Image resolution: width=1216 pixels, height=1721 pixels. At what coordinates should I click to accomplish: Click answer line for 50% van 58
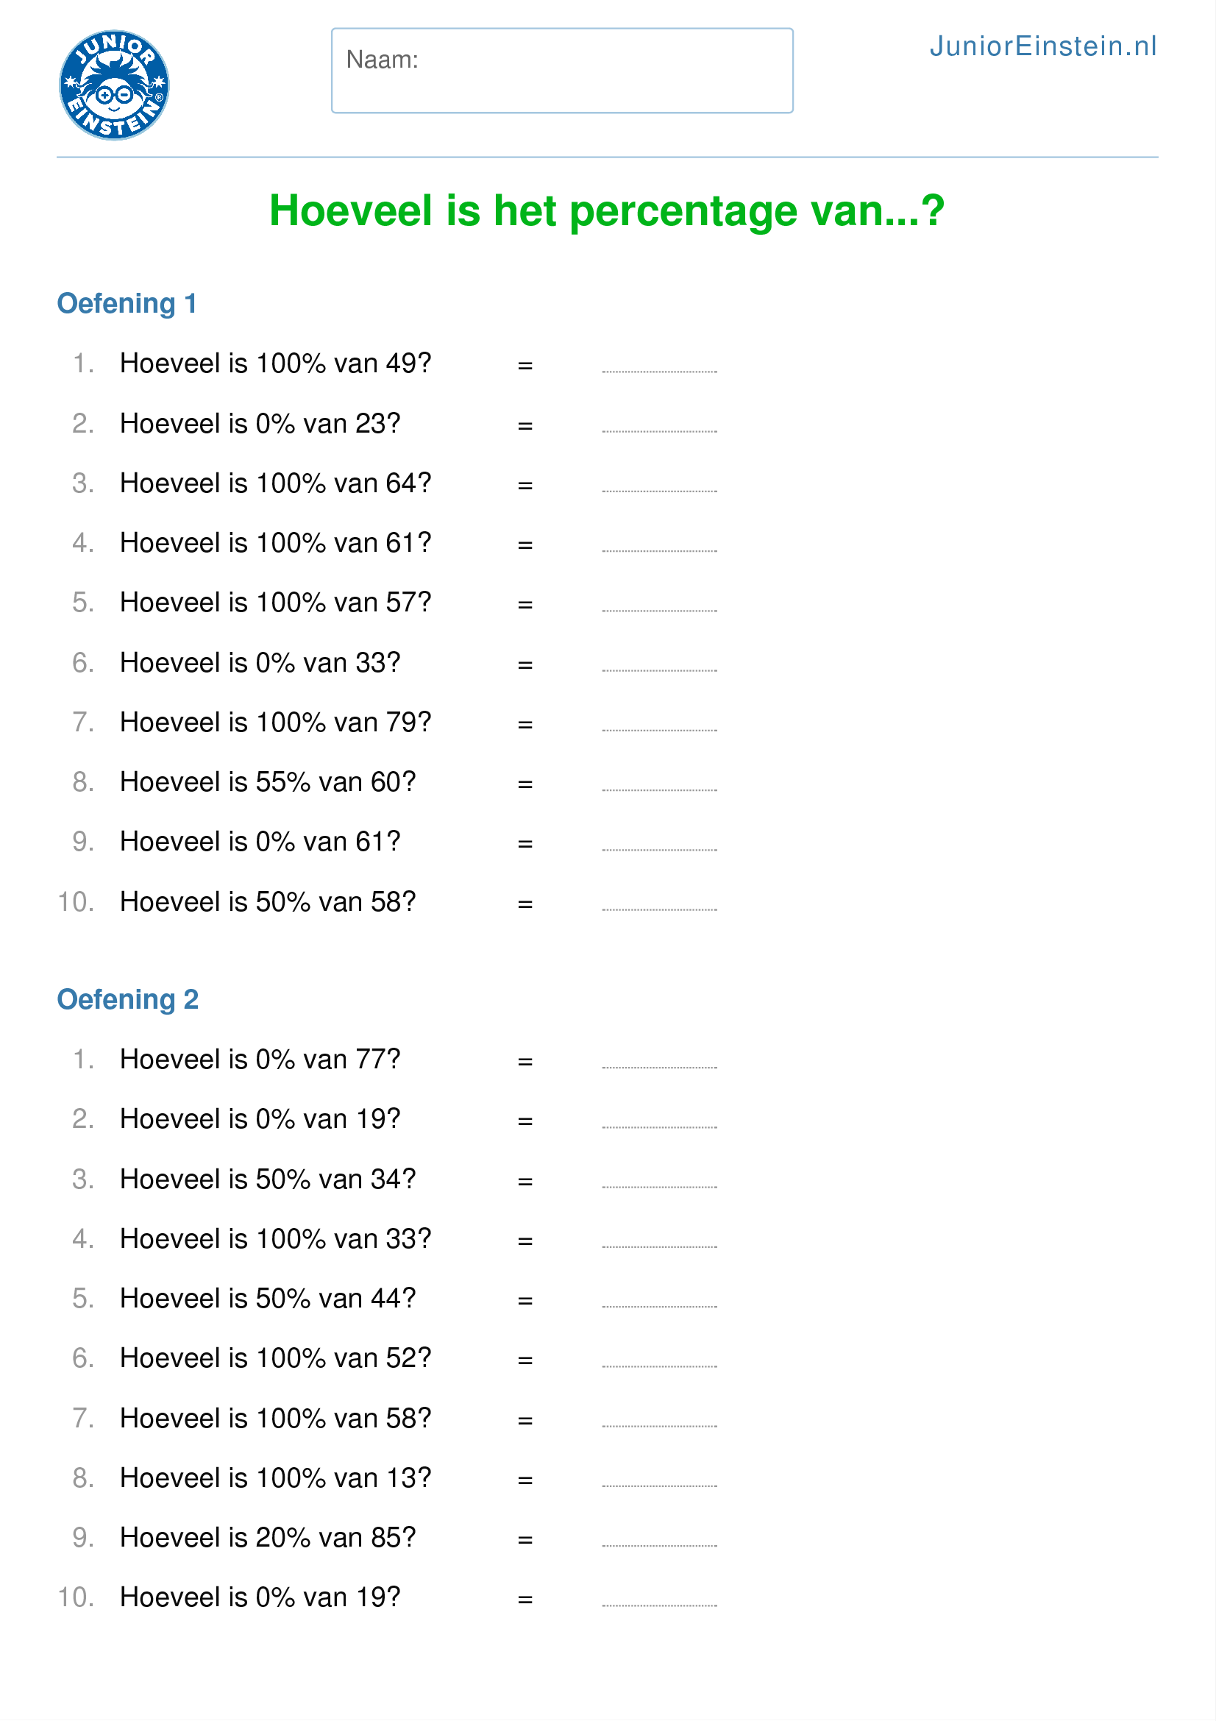[659, 909]
